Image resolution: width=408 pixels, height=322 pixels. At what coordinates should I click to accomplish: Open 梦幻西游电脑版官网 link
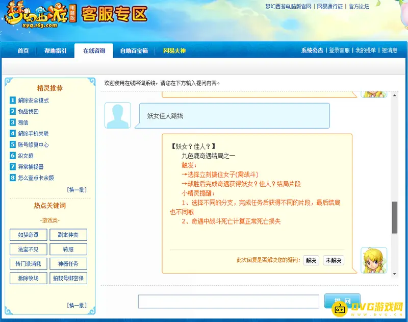[x=288, y=7]
